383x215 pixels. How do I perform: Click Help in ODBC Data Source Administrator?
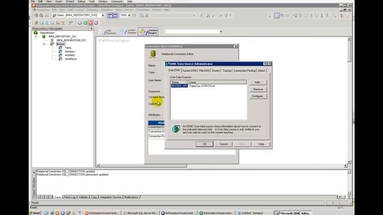tap(262, 144)
